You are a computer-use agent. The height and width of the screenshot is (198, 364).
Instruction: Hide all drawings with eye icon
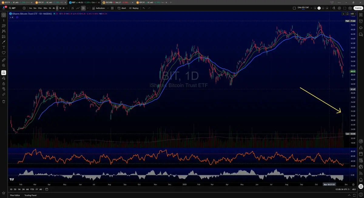(4, 89)
